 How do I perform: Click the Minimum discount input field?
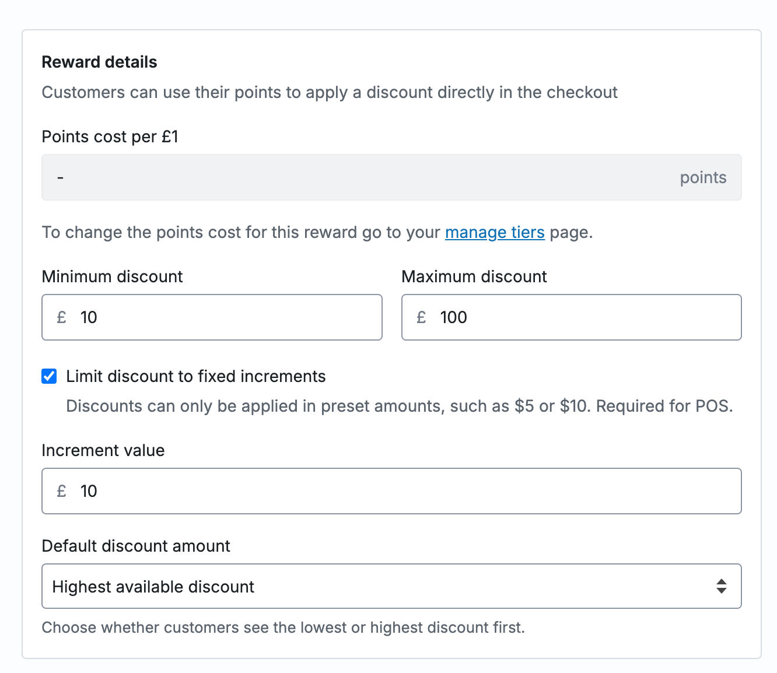pos(212,317)
